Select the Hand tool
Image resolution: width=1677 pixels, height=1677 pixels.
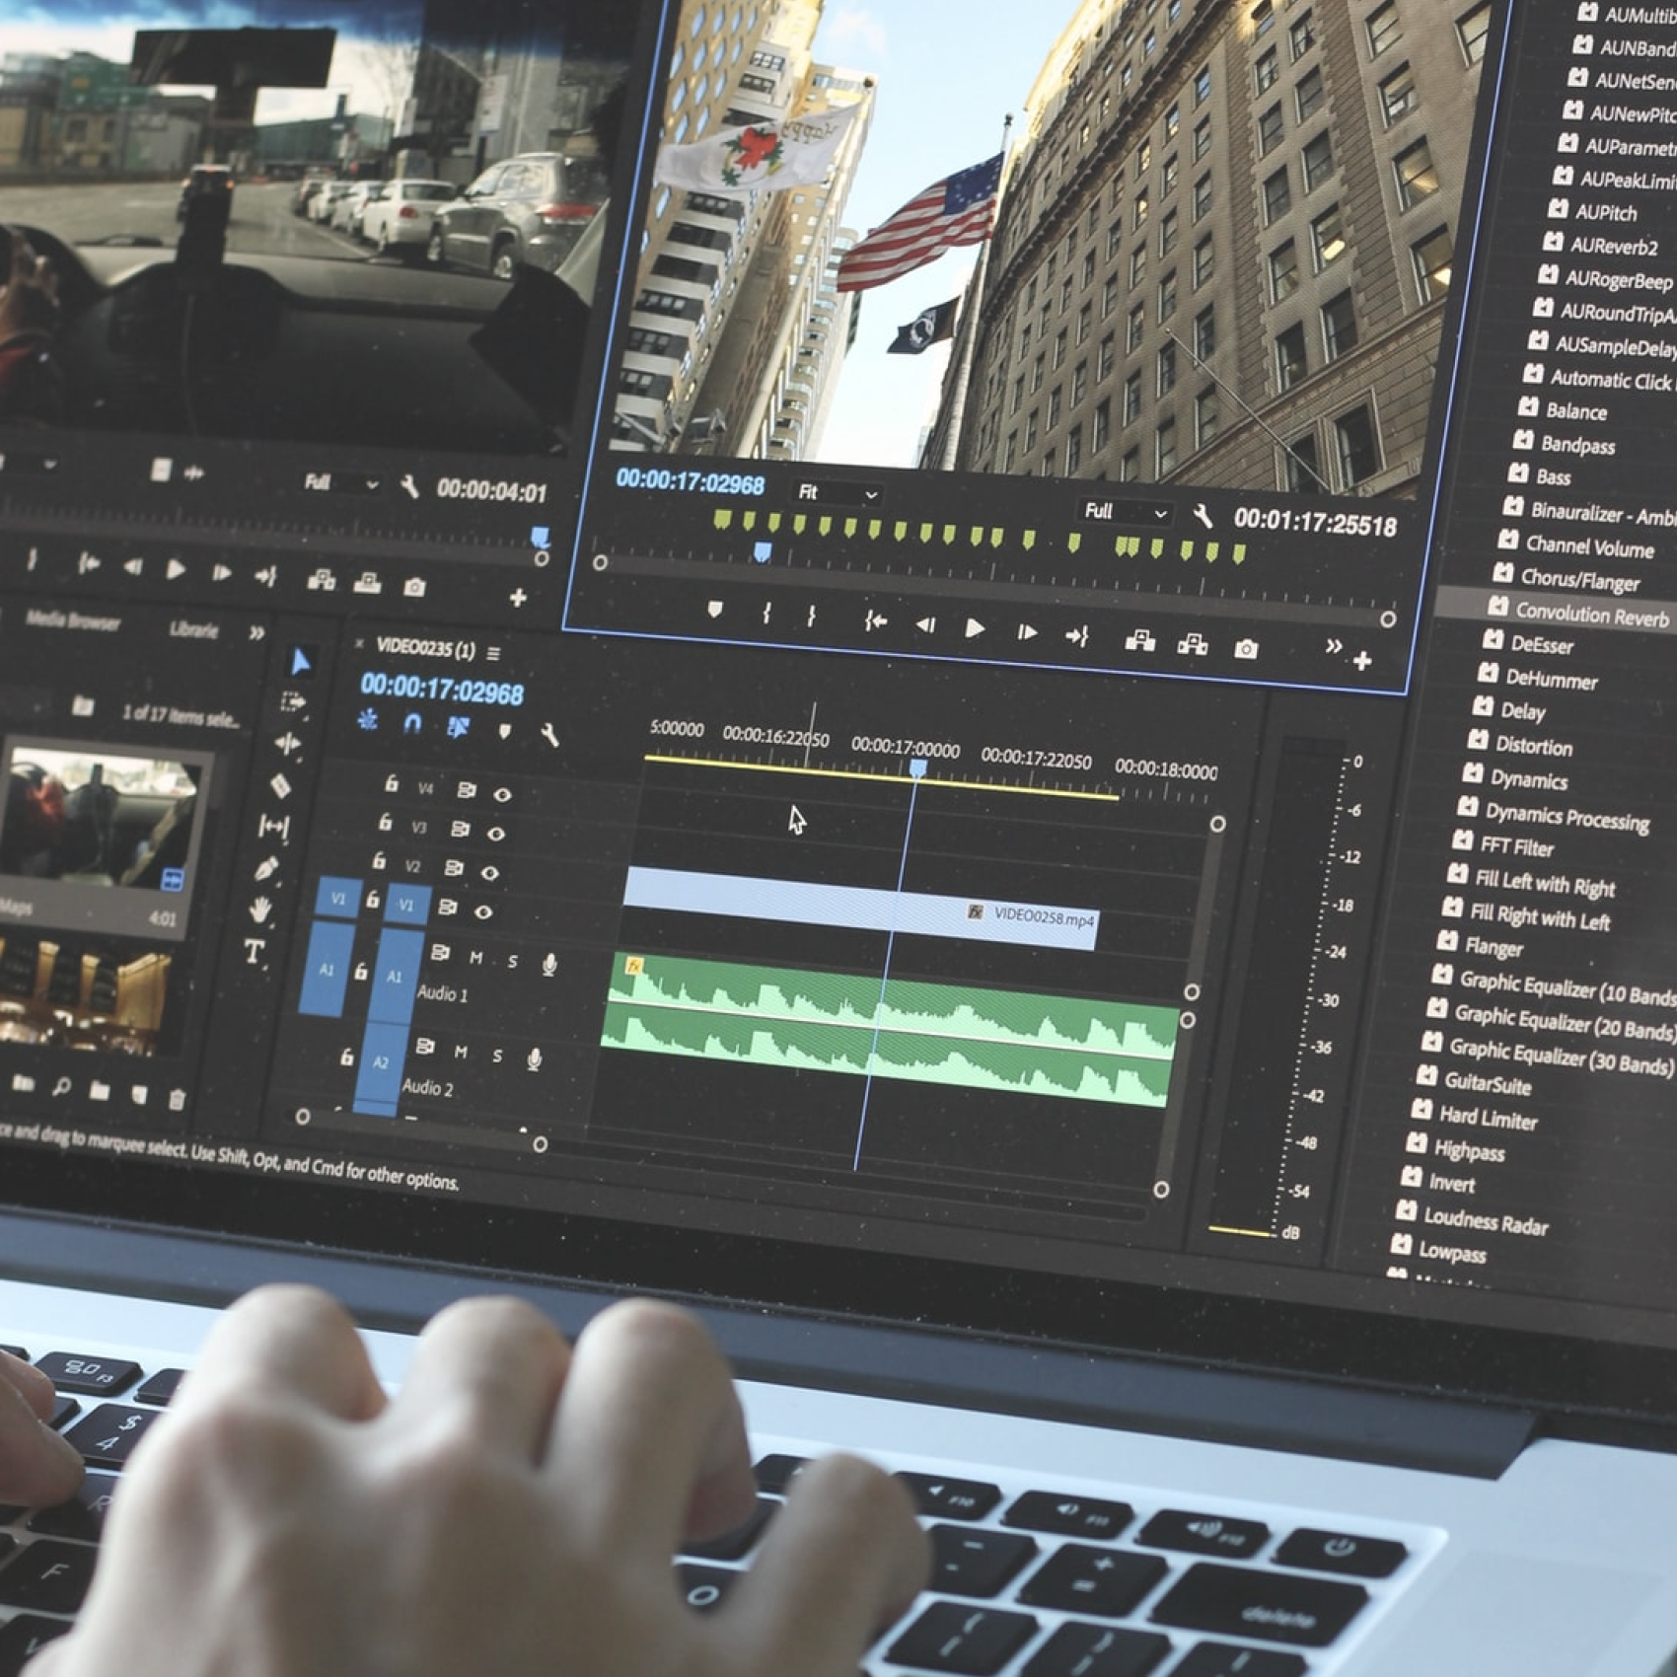click(x=260, y=910)
